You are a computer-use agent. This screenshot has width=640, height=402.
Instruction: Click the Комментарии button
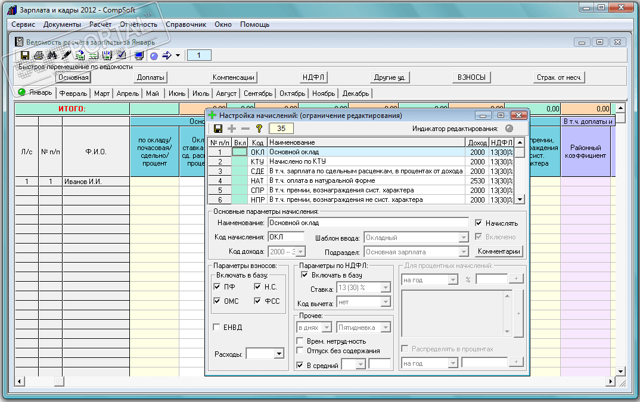pos(499,251)
